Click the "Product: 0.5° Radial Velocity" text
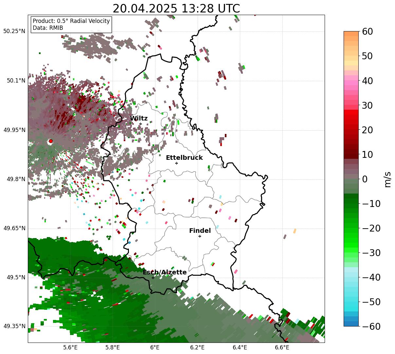 [71, 21]
